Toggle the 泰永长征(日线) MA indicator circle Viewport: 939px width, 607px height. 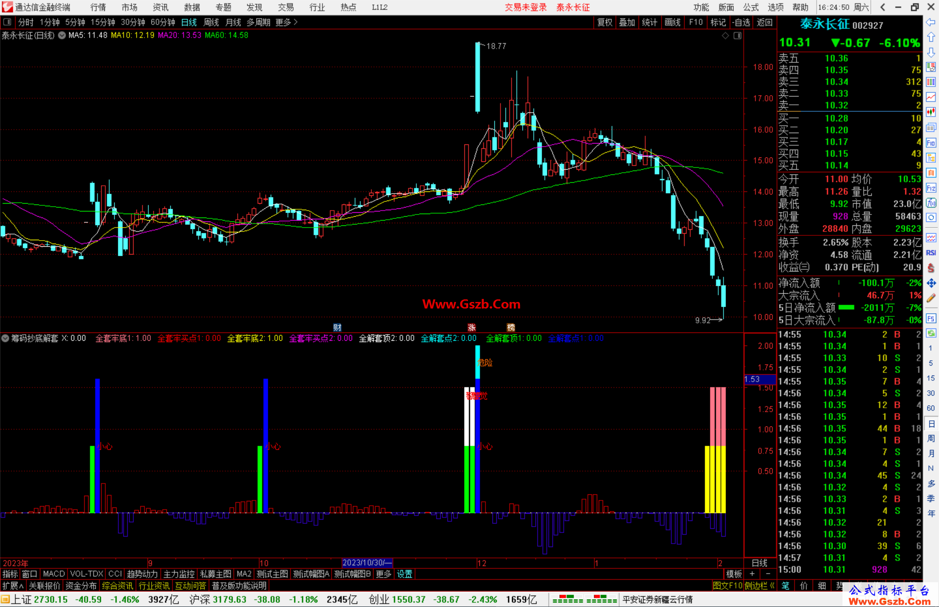pos(62,35)
